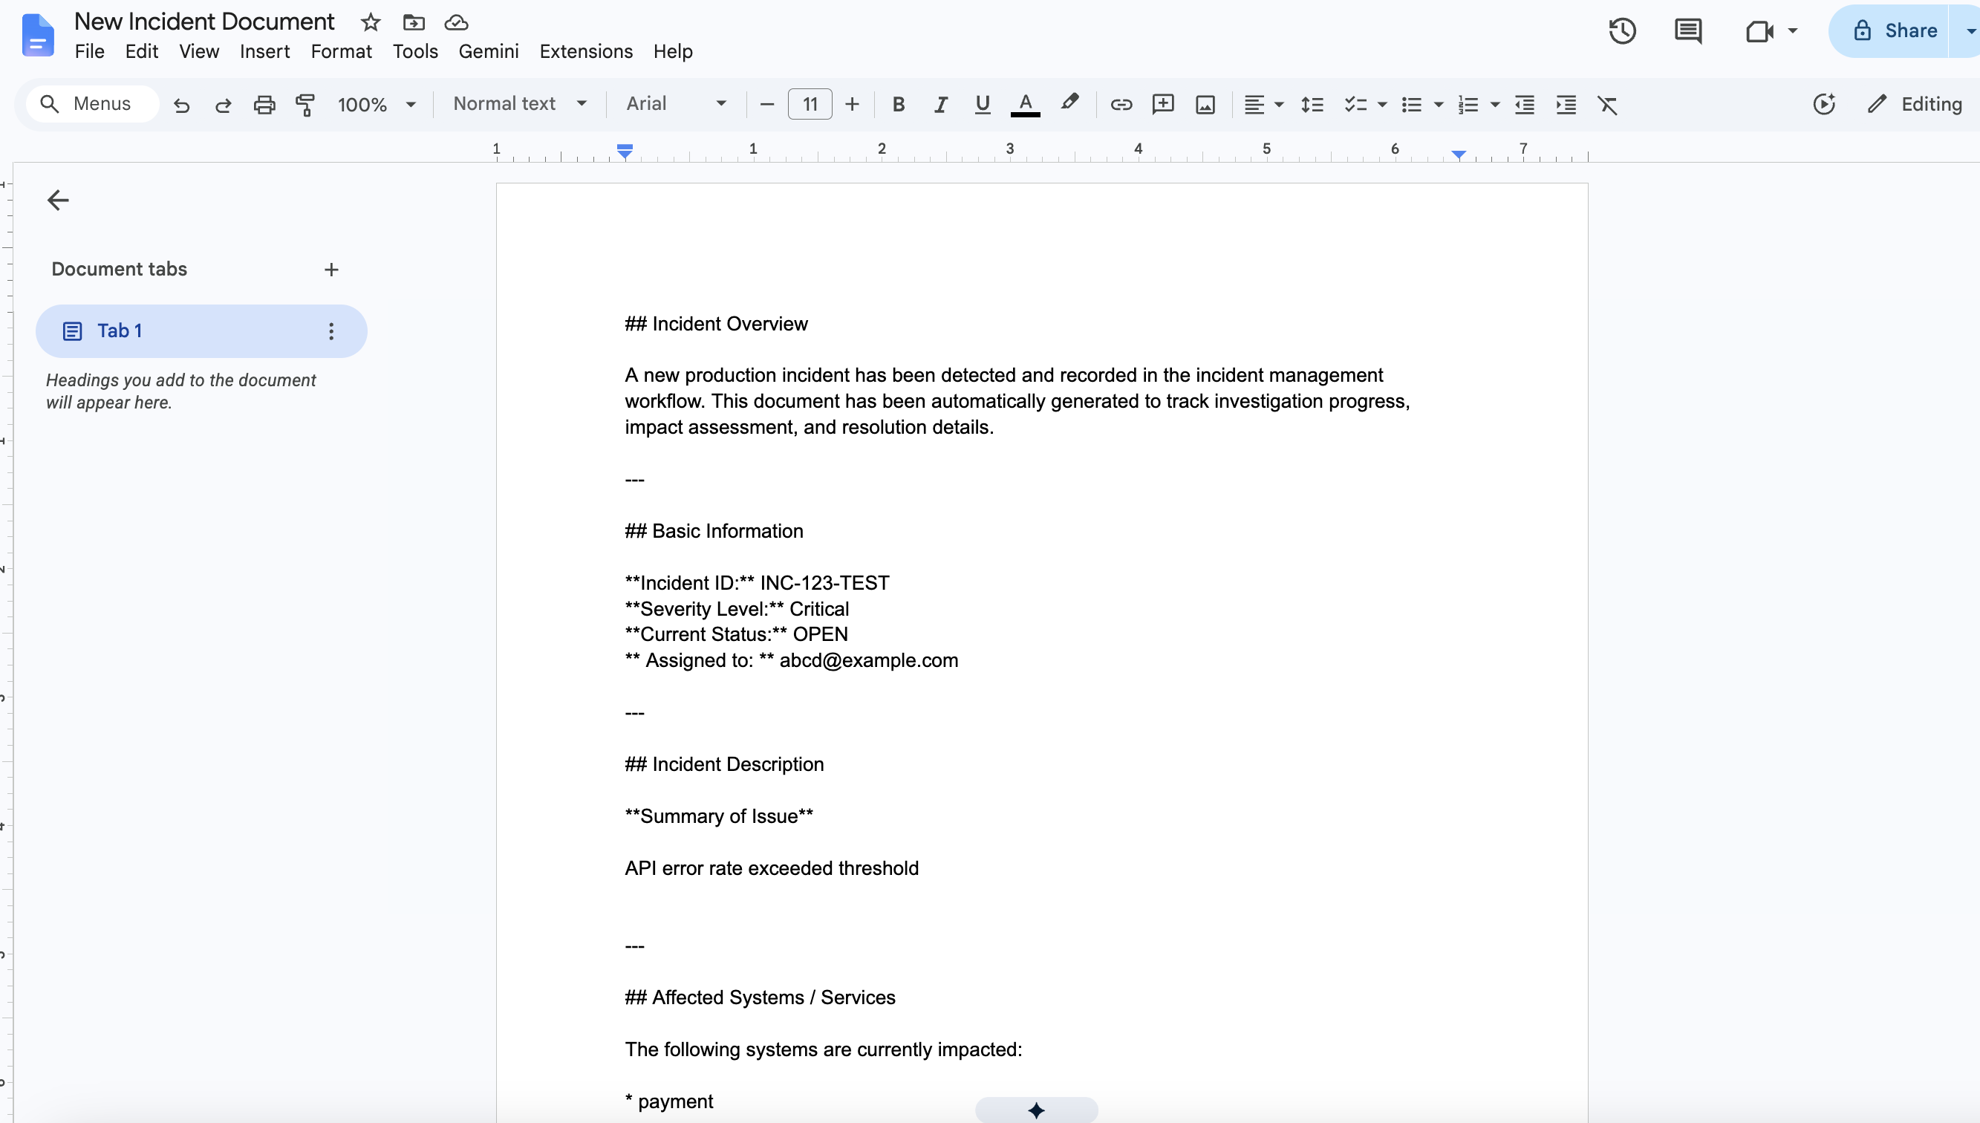Click the Redo icon
This screenshot has width=1980, height=1123.
click(x=223, y=104)
